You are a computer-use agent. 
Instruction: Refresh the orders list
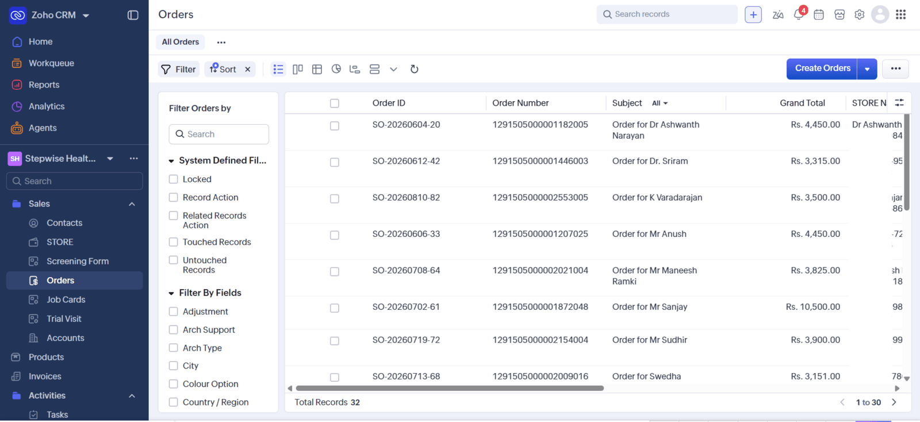(x=414, y=69)
